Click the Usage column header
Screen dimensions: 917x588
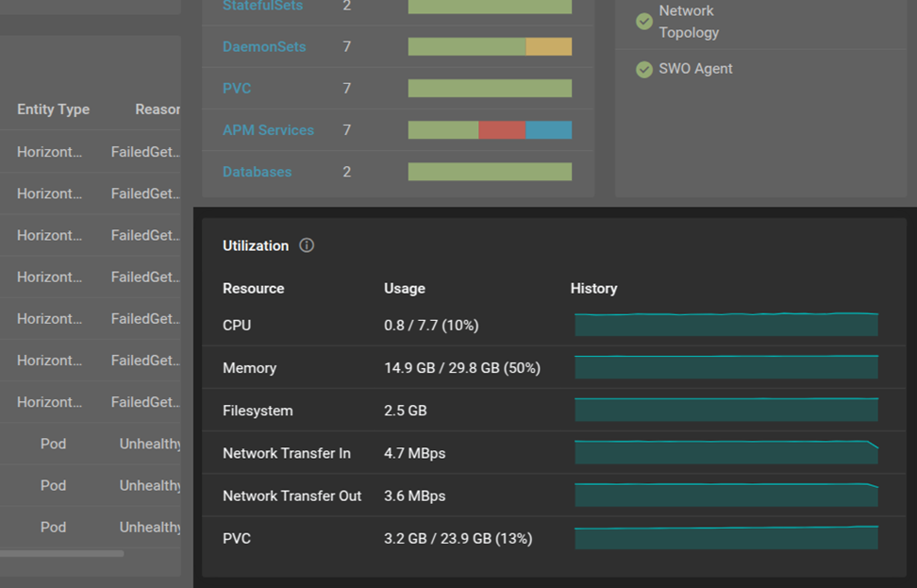pyautogui.click(x=405, y=289)
